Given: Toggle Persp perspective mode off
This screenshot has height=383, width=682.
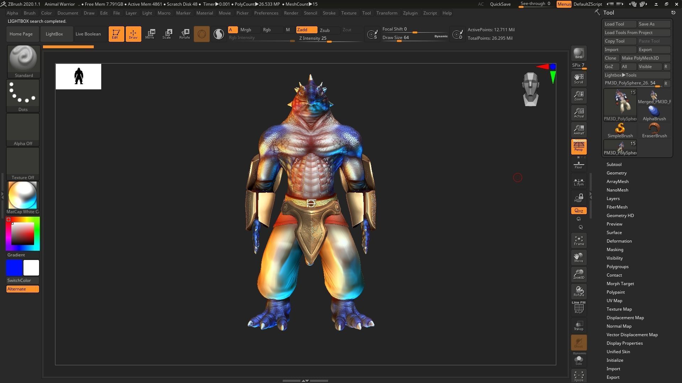Looking at the screenshot, I should 579,146.
